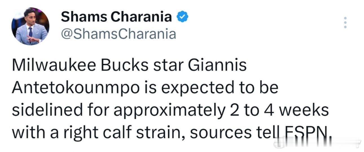Open the three-dot more options menu
This screenshot has height=152, width=364.
345,22
